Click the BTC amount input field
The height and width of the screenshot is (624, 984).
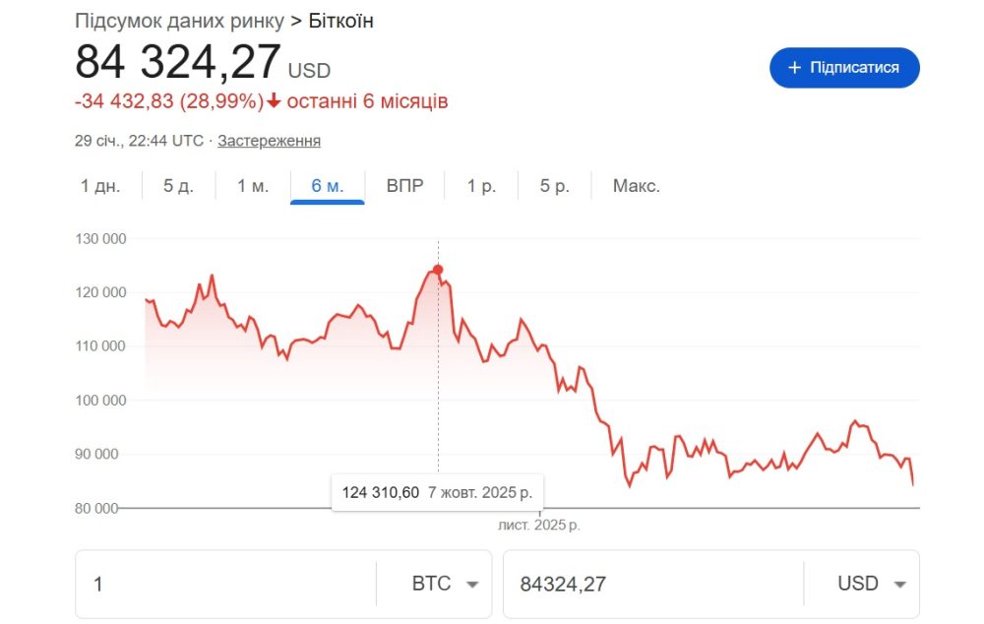click(226, 584)
